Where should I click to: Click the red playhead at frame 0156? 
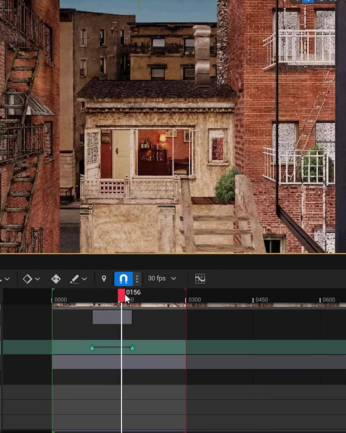121,295
